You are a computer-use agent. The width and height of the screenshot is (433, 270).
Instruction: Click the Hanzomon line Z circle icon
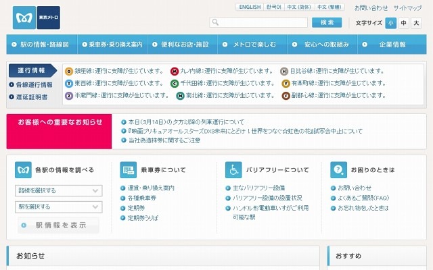point(69,96)
